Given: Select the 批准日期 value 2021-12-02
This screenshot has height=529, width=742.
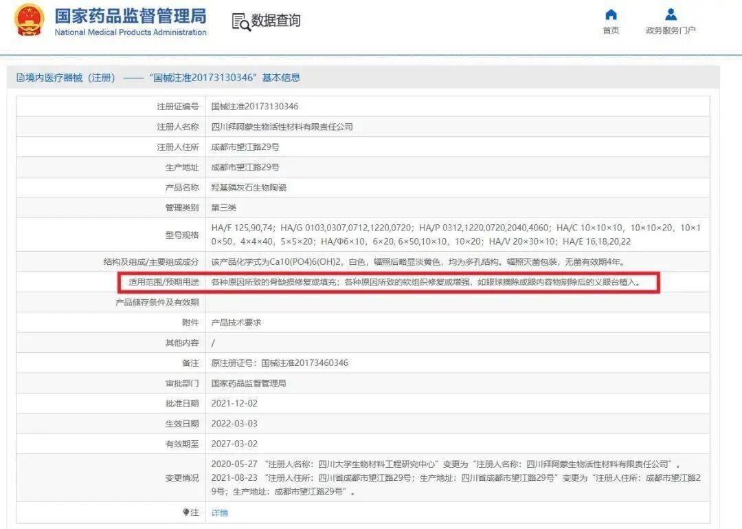Looking at the screenshot, I should pos(235,403).
